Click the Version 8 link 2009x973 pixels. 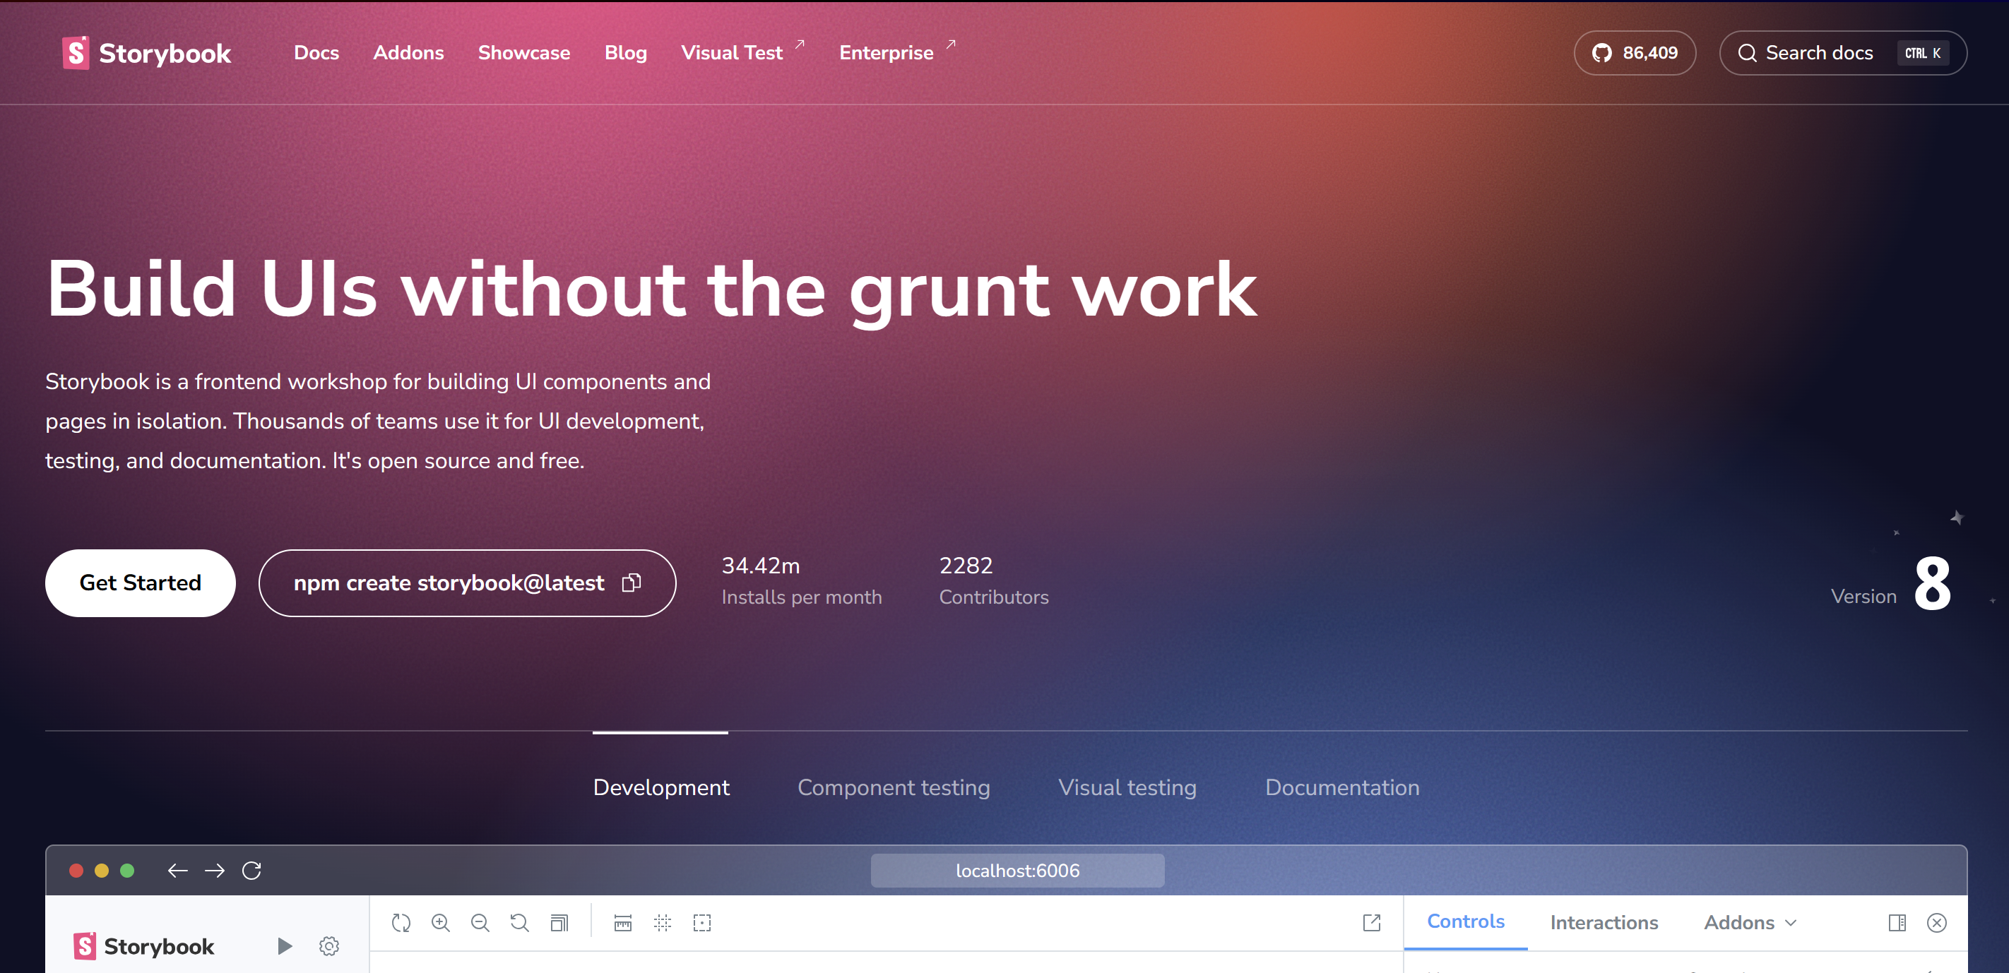click(x=1891, y=583)
